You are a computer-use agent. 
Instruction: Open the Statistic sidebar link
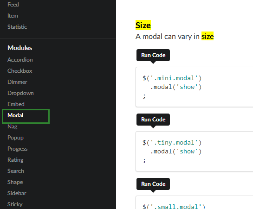pos(17,27)
